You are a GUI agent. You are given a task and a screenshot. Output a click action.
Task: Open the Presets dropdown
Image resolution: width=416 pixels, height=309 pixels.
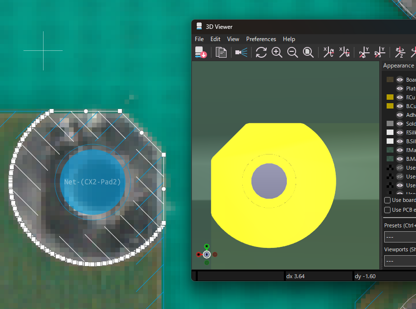pos(400,237)
